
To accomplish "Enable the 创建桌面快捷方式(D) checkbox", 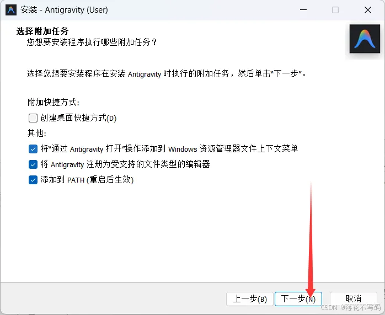I will [x=33, y=118].
